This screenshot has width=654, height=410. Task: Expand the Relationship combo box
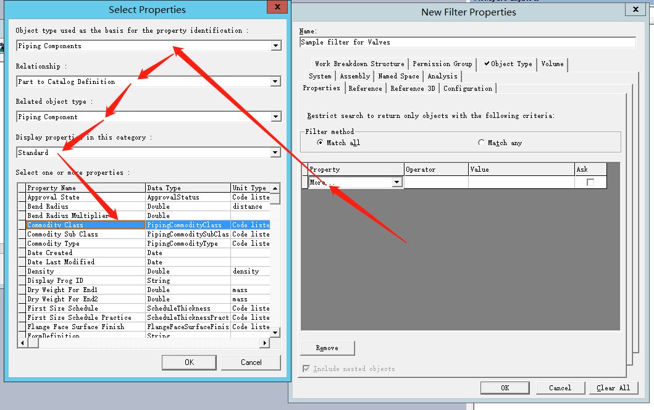point(275,82)
